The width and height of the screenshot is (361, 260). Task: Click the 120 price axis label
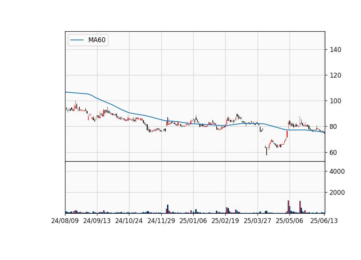pyautogui.click(x=335, y=75)
